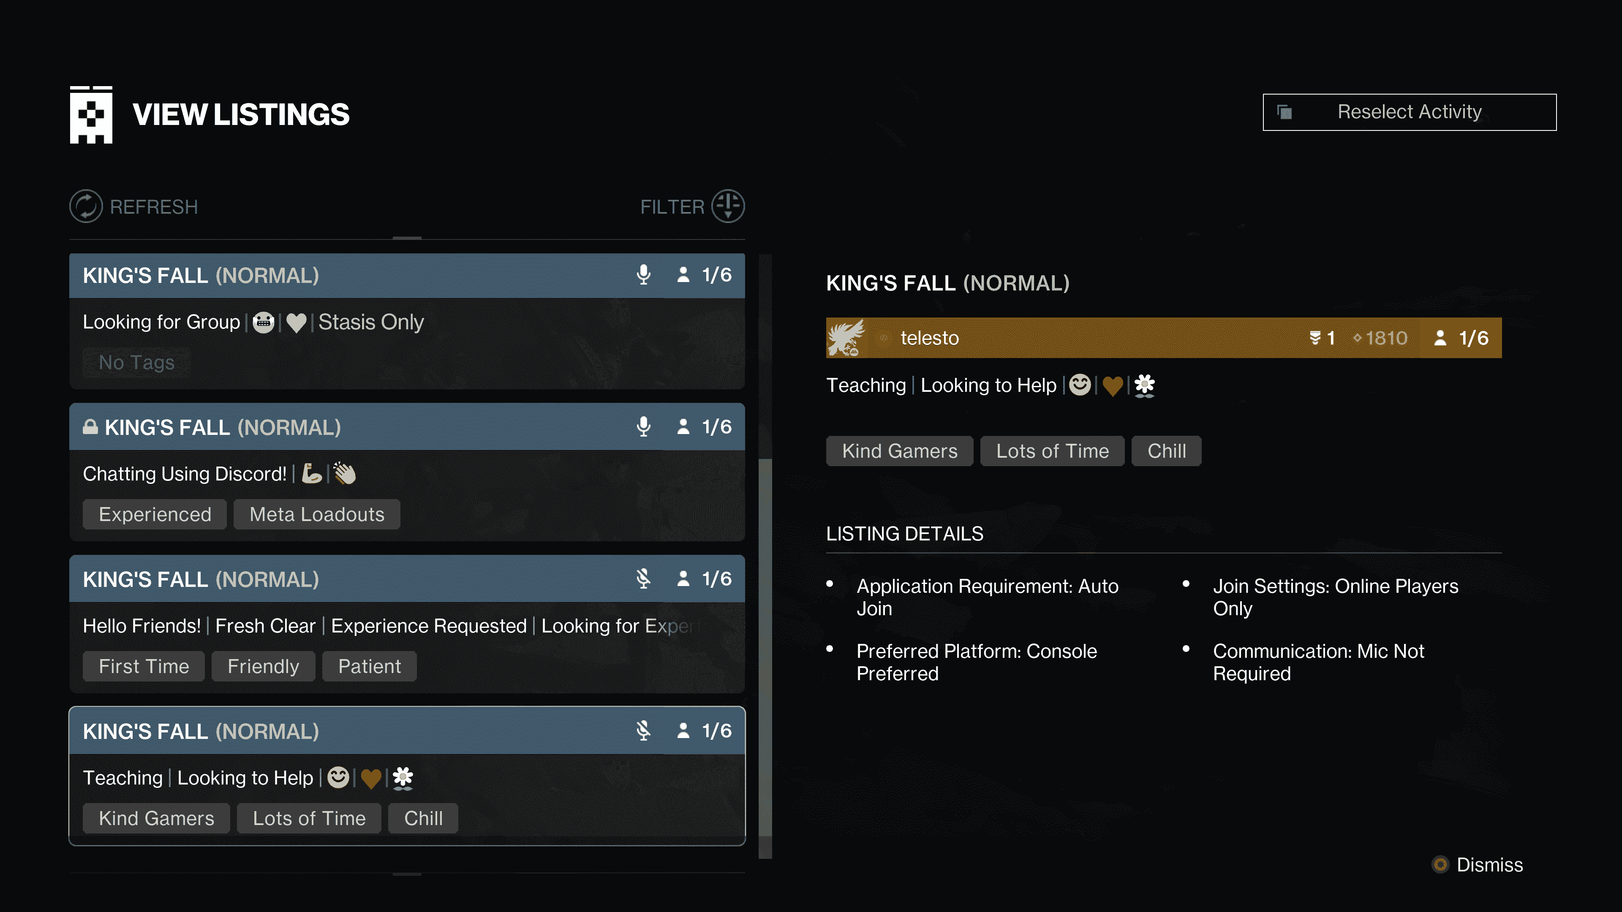Click Chill tag in the detail panel
The width and height of the screenshot is (1622, 912).
1167,451
